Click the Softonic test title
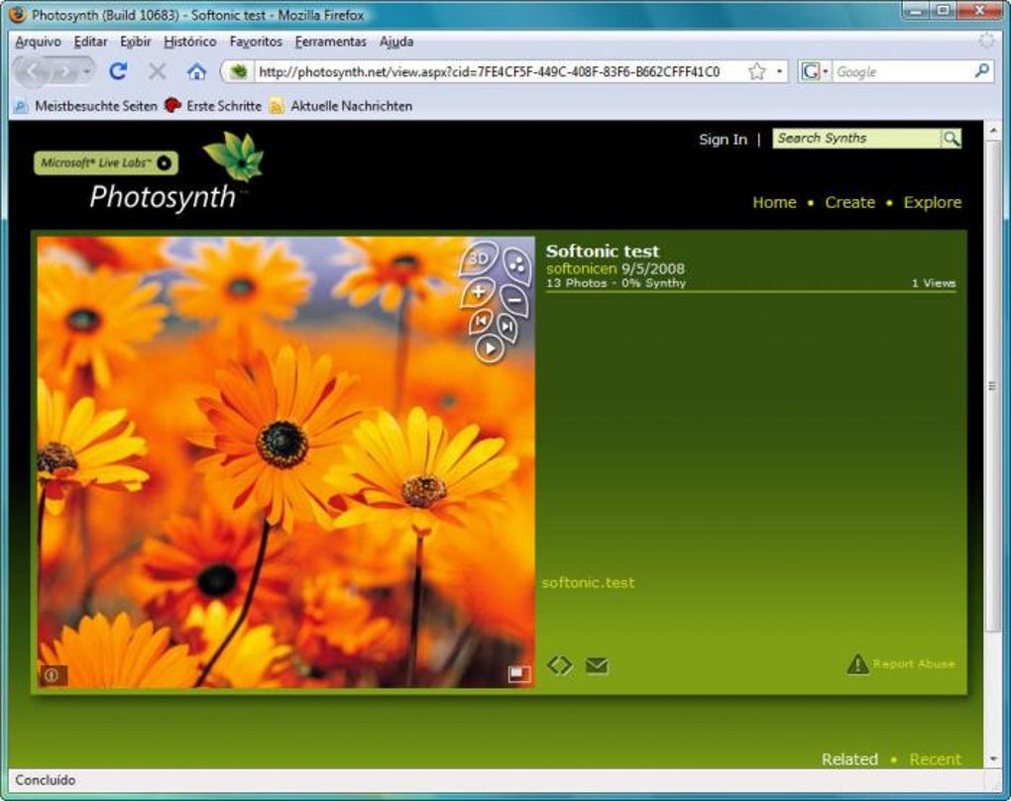 point(603,251)
